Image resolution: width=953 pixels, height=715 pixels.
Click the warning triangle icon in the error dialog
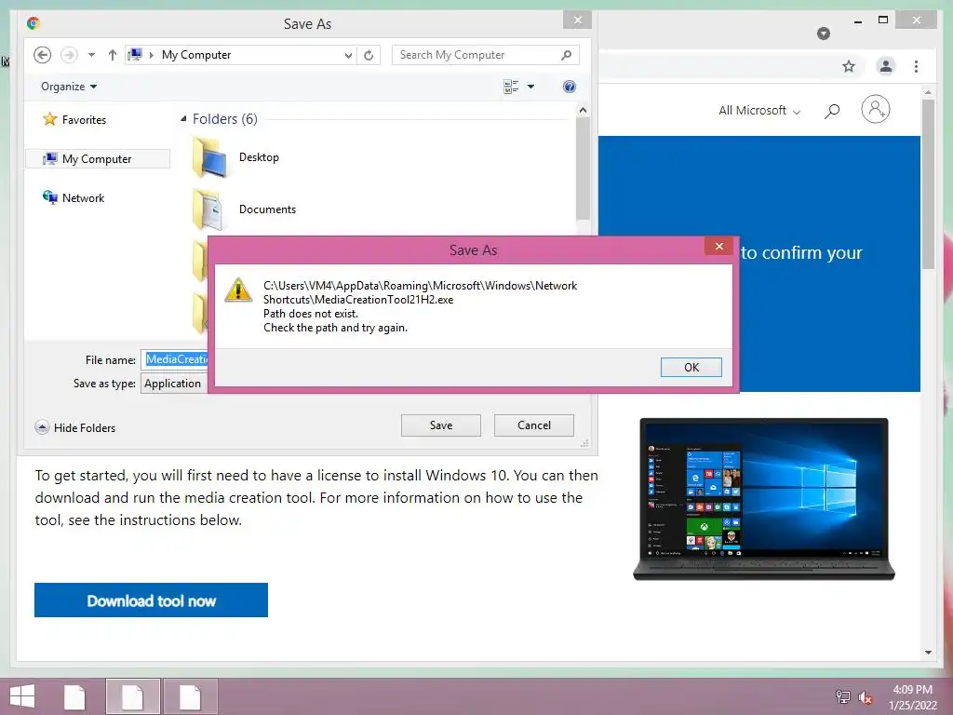[x=238, y=290]
